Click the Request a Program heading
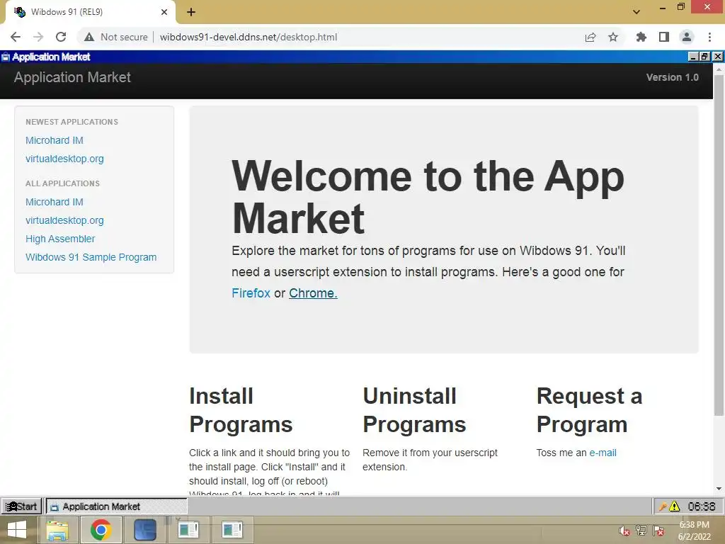Screen dimensions: 725x544 [589, 410]
